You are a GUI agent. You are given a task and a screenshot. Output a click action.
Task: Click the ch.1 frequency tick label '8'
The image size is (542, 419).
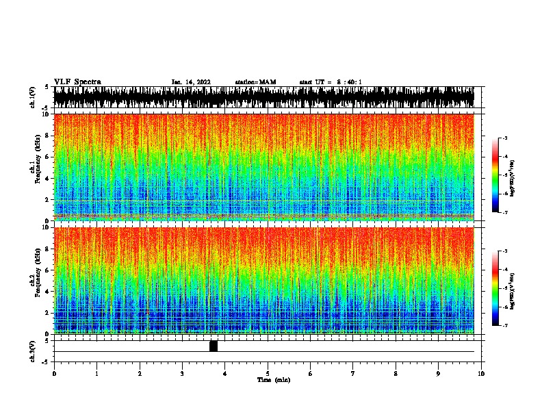click(48, 136)
